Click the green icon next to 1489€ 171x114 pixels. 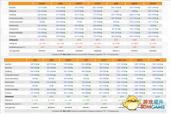click(155, 26)
